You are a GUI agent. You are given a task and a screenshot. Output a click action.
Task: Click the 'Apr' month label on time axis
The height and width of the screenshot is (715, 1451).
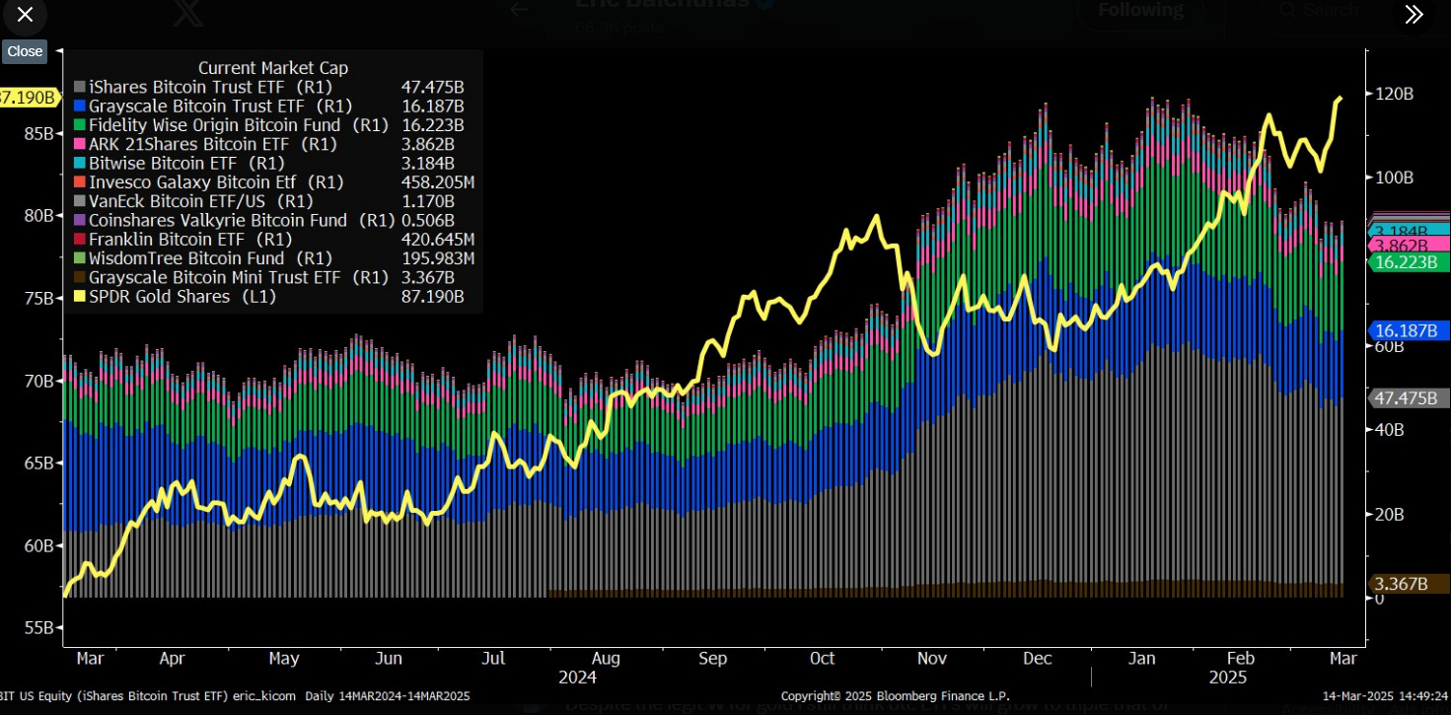pos(172,658)
